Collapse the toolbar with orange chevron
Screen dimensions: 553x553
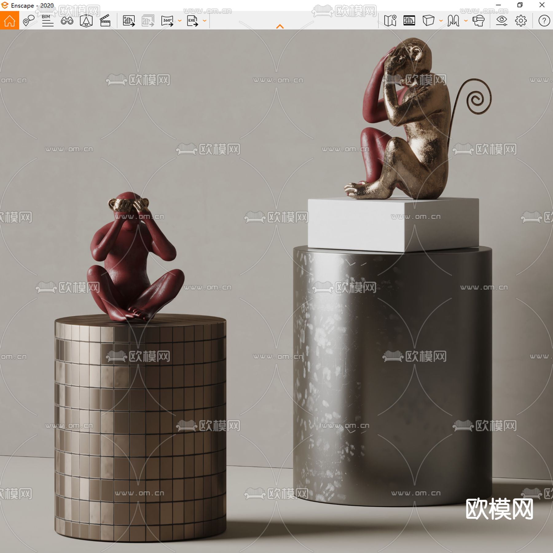point(280,26)
